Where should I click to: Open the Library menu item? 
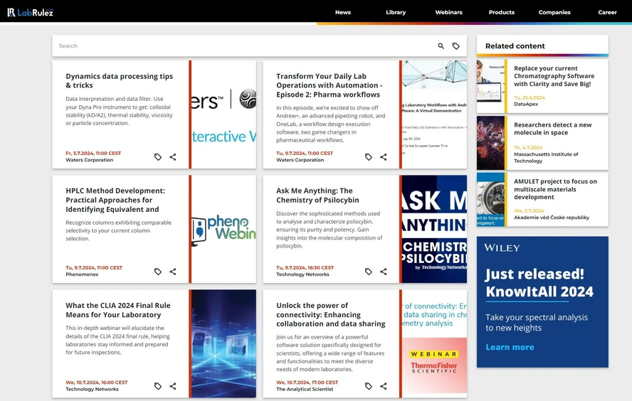tap(396, 12)
